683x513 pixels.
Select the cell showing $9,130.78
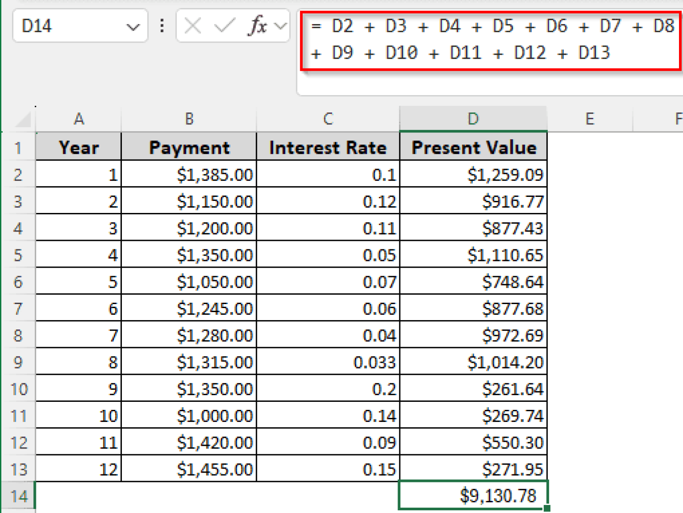coord(473,496)
